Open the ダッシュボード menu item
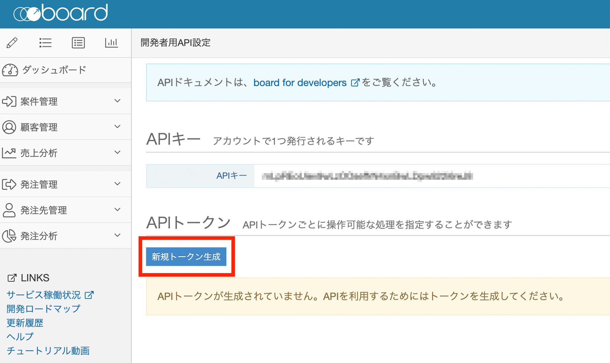Viewport: 610px width, 363px height. 54,70
